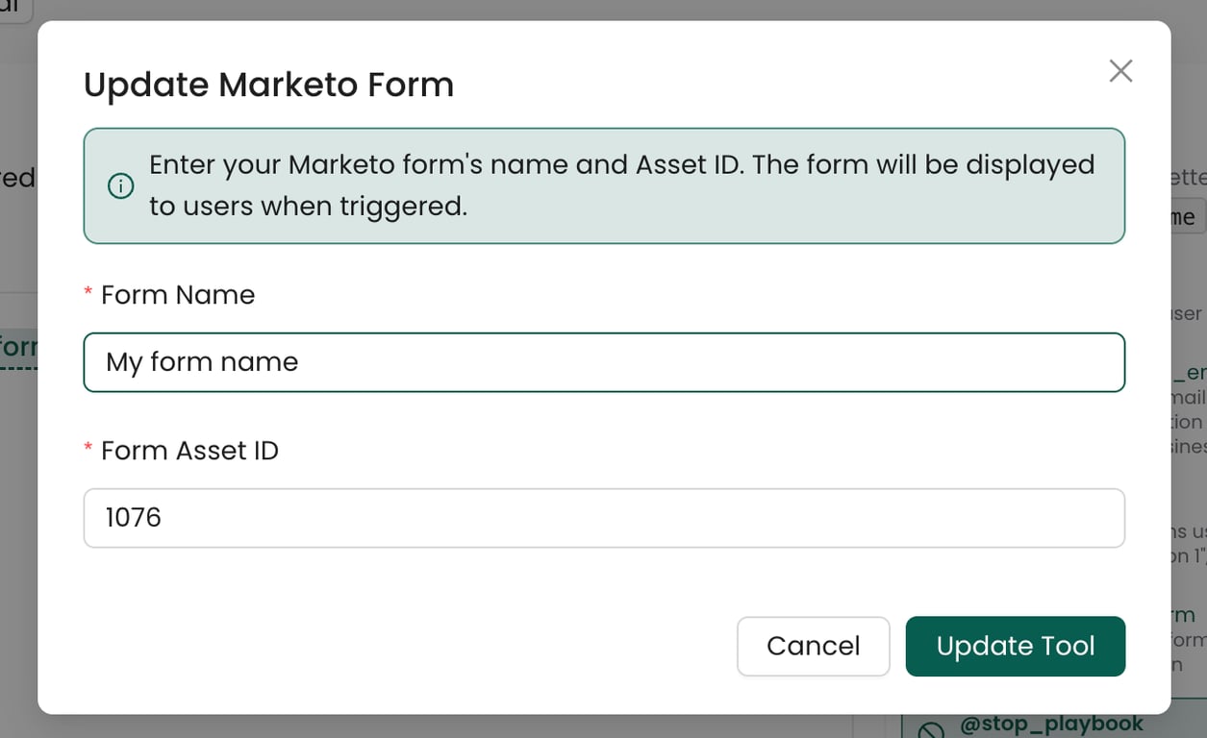Click the "My form name" text value
The image size is (1207, 738).
(x=202, y=362)
